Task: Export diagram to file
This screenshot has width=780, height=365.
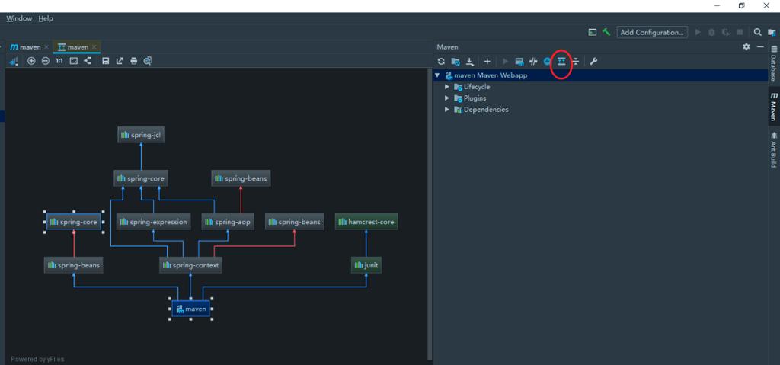Action: point(120,61)
